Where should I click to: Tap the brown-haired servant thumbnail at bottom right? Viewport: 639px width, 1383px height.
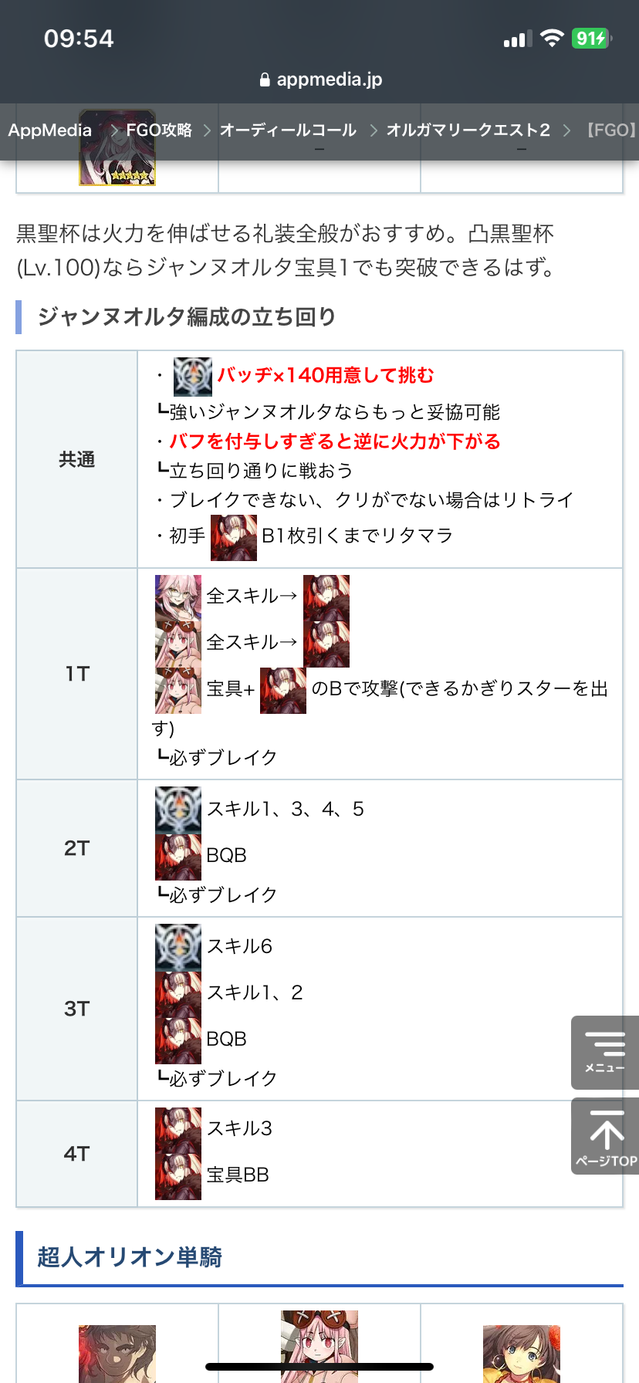(x=522, y=1354)
